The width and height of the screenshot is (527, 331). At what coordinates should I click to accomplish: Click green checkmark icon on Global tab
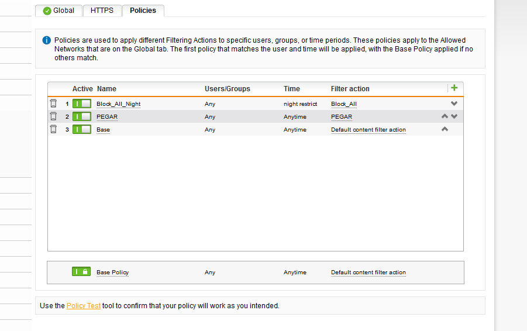tap(47, 11)
